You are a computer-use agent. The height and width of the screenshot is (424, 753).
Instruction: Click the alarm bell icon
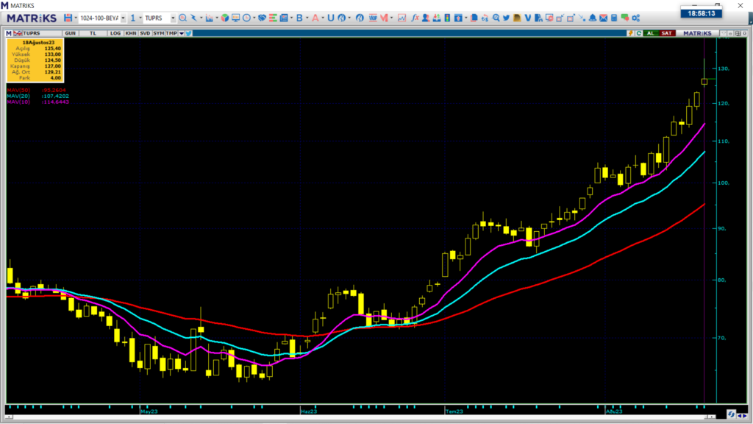592,18
